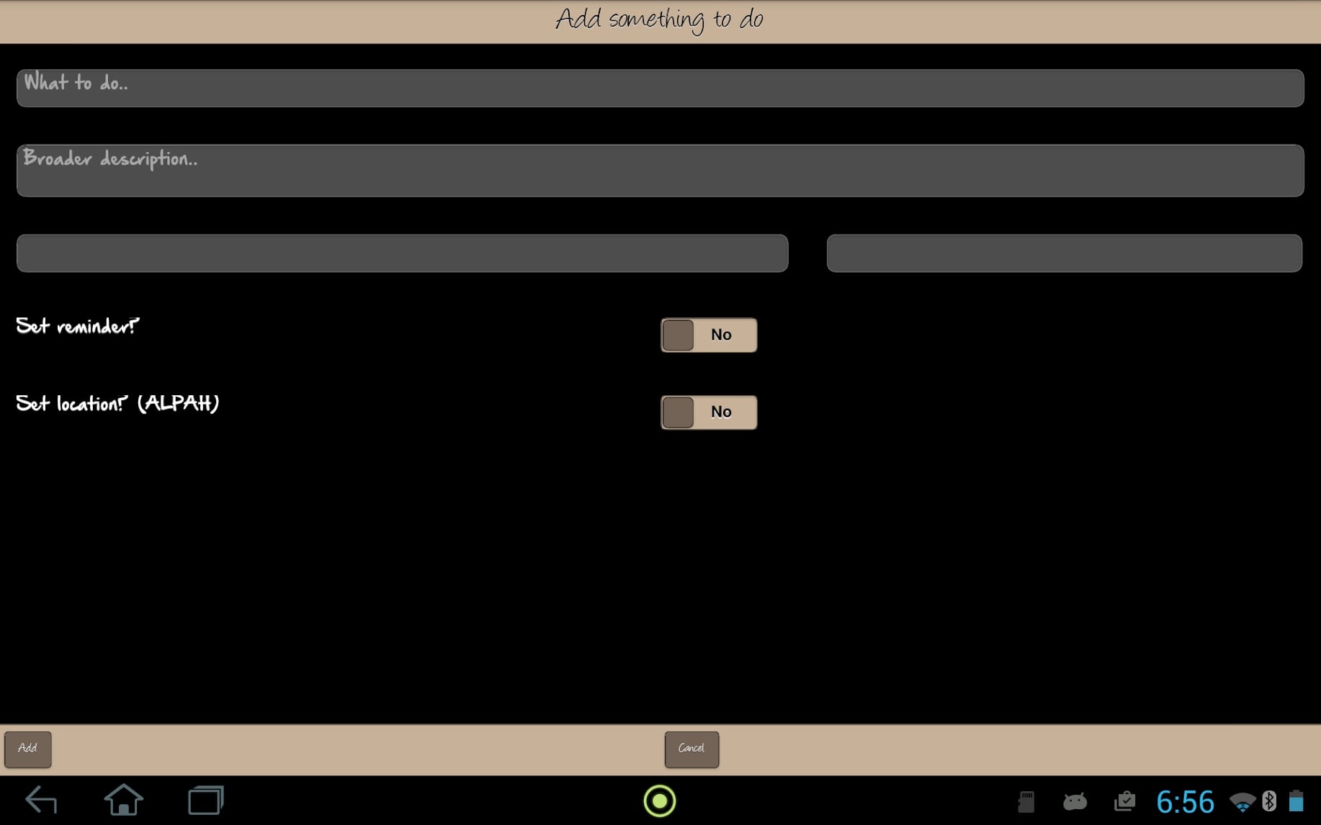The width and height of the screenshot is (1321, 825).
Task: Select the empty left field below the description
Action: point(401,253)
